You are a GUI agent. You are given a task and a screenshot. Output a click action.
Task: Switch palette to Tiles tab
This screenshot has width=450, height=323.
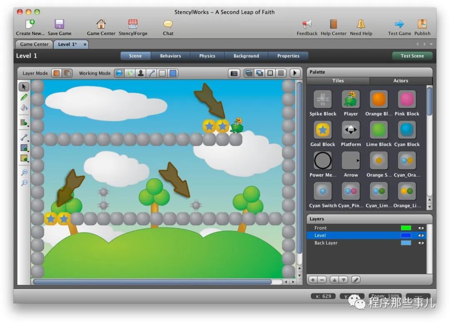point(338,81)
